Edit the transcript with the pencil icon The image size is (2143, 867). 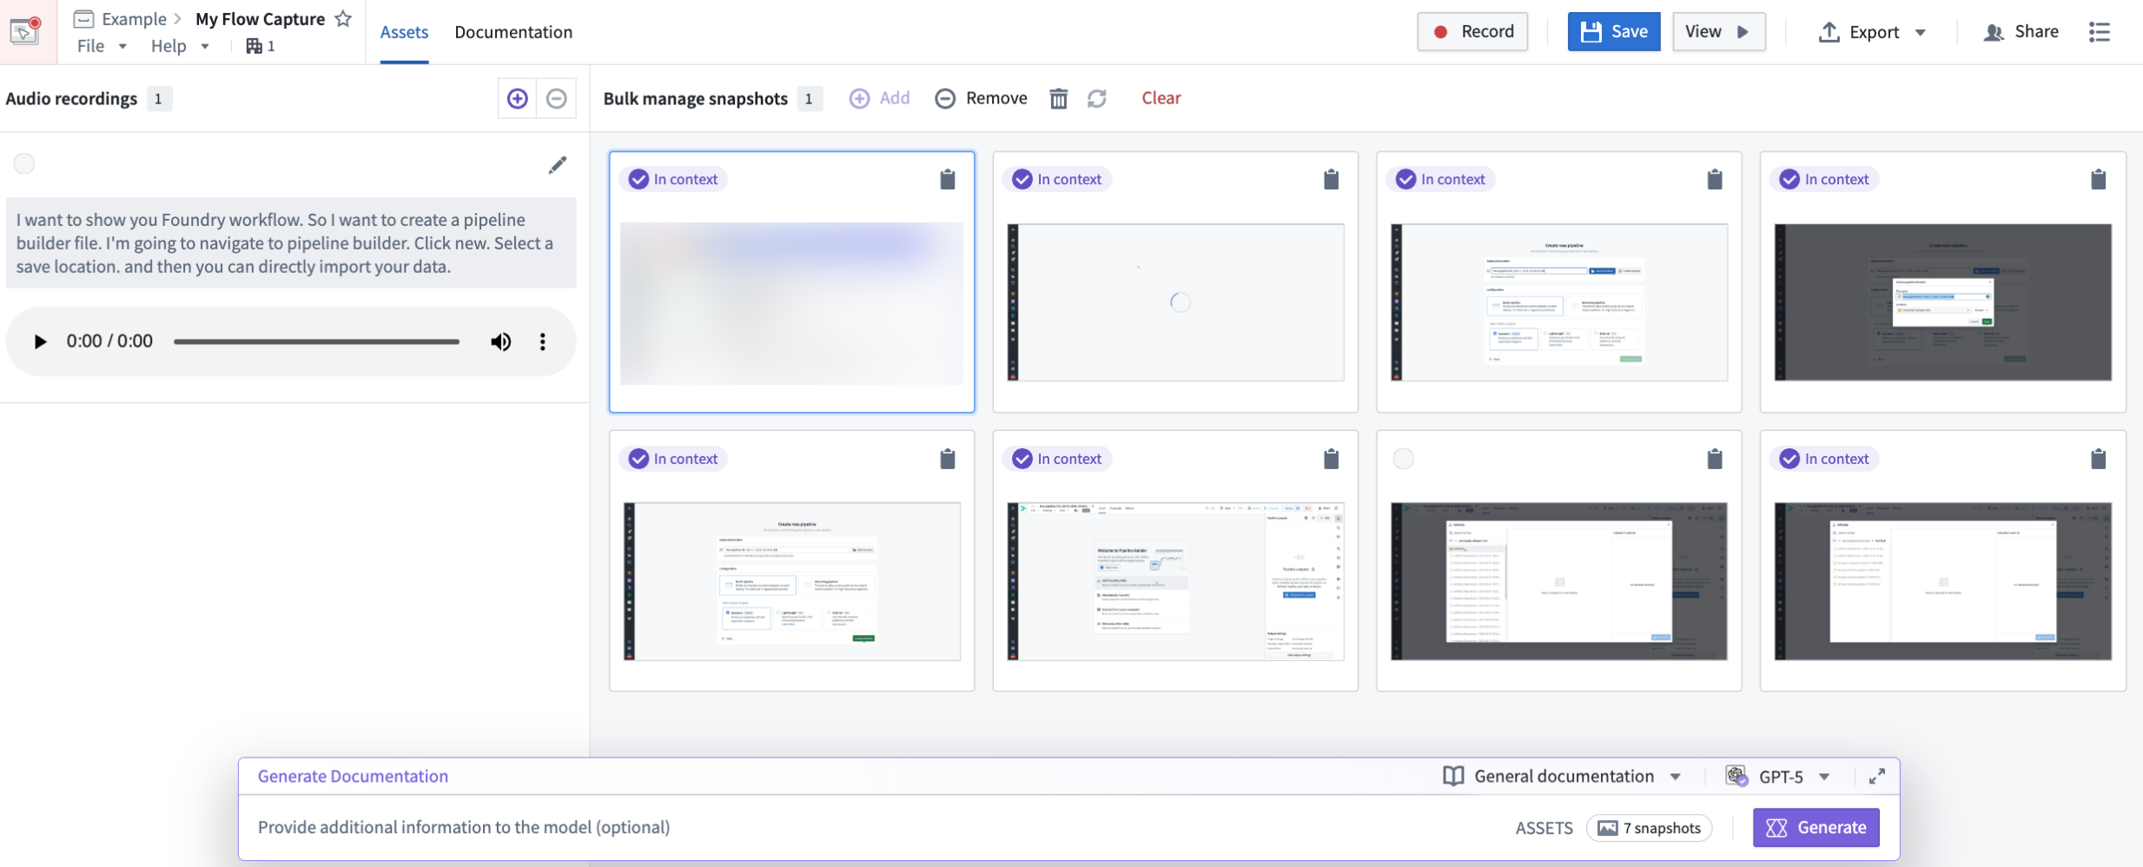point(557,164)
